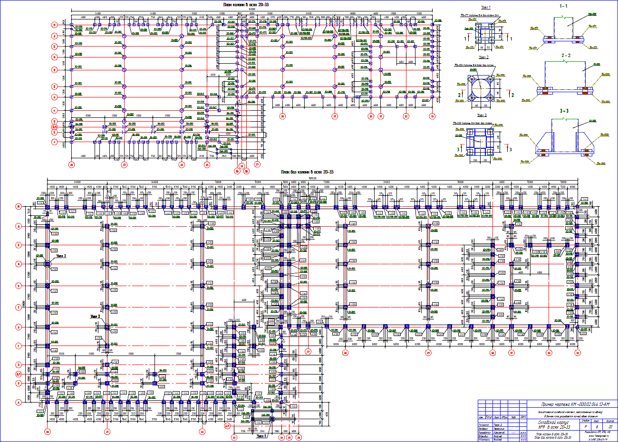The image size is (618, 442).
Task: Click axis bubble 20 under the upper column plan
Action: click(71, 165)
